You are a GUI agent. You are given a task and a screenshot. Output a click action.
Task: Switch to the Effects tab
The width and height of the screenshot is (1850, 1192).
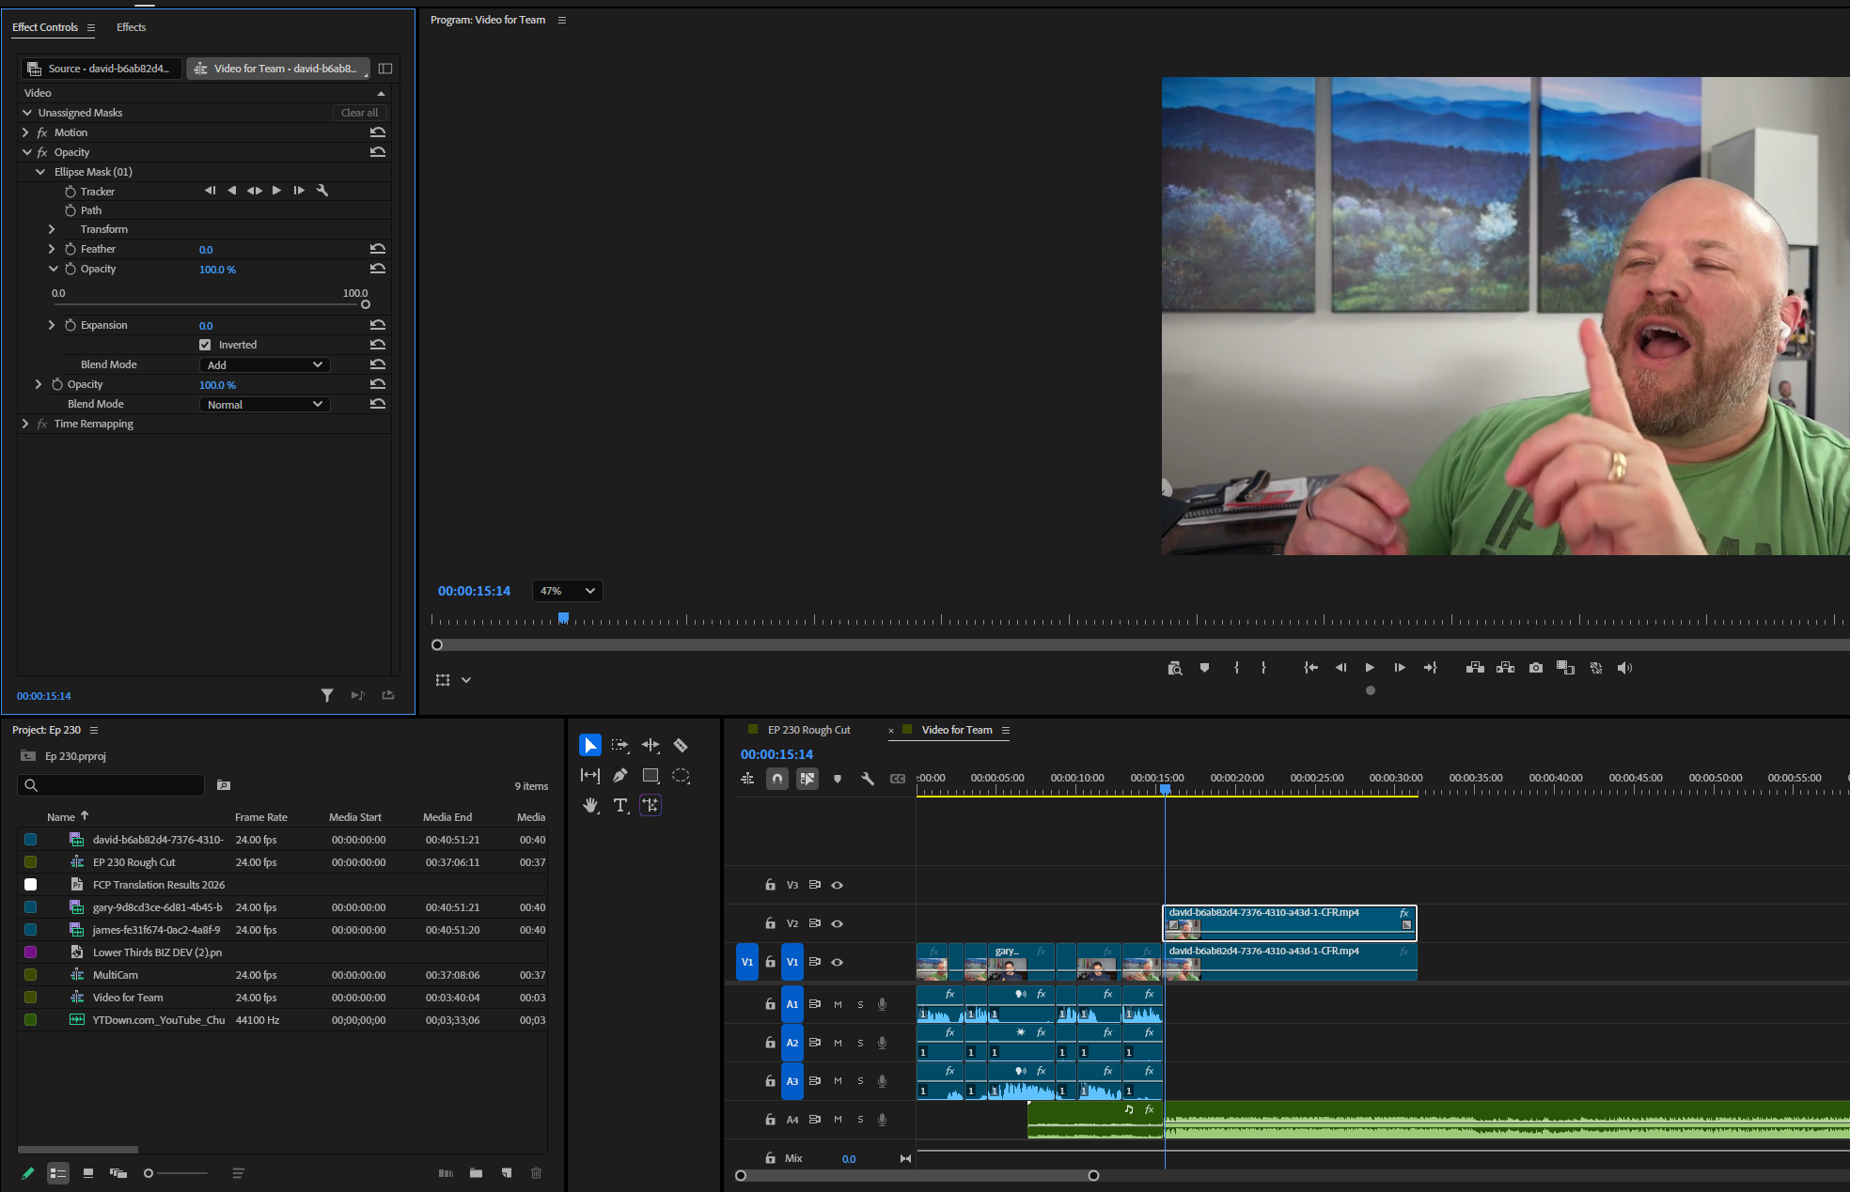click(x=131, y=27)
